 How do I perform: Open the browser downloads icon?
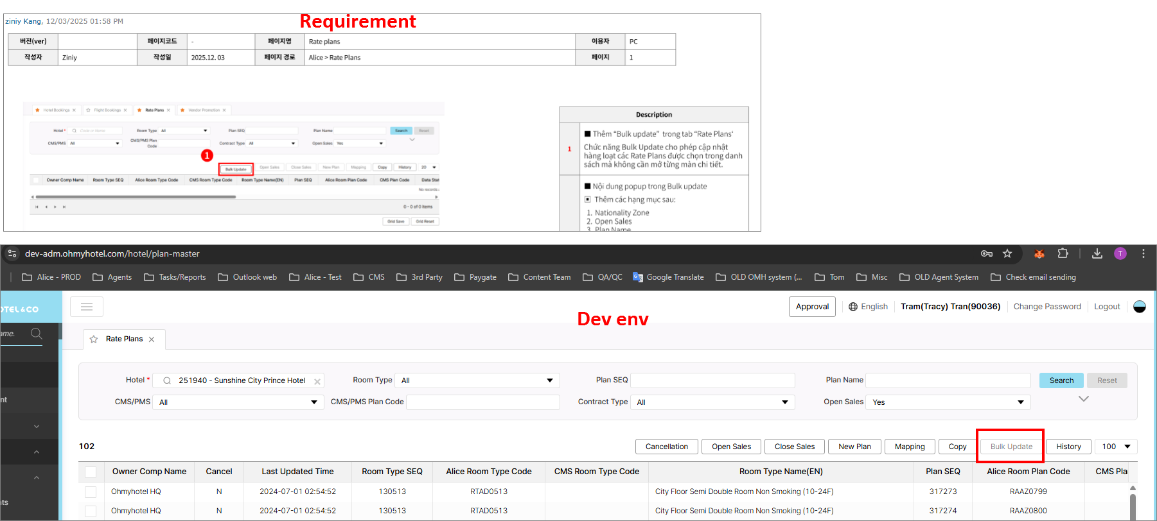[1097, 253]
